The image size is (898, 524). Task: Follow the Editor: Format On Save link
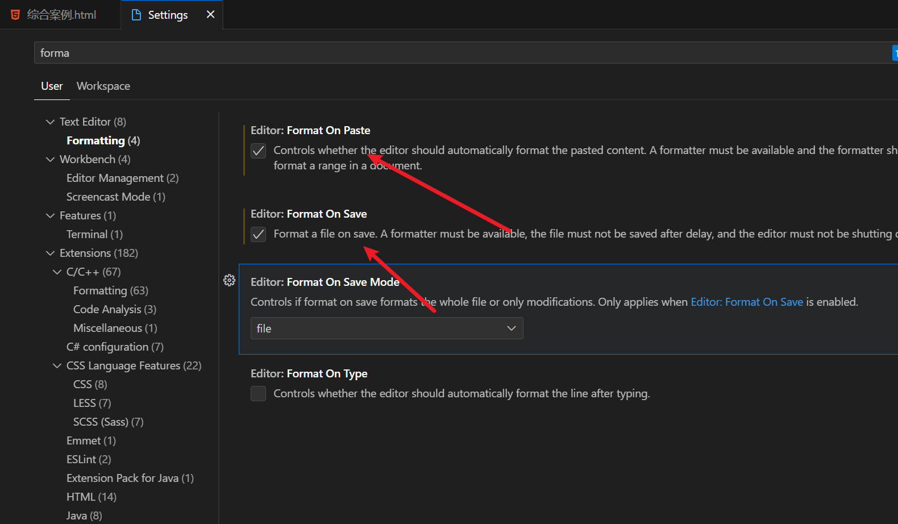(746, 302)
